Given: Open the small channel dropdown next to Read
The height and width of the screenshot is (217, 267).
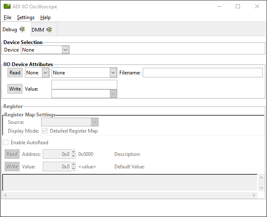Looking at the screenshot, I should coord(45,73).
